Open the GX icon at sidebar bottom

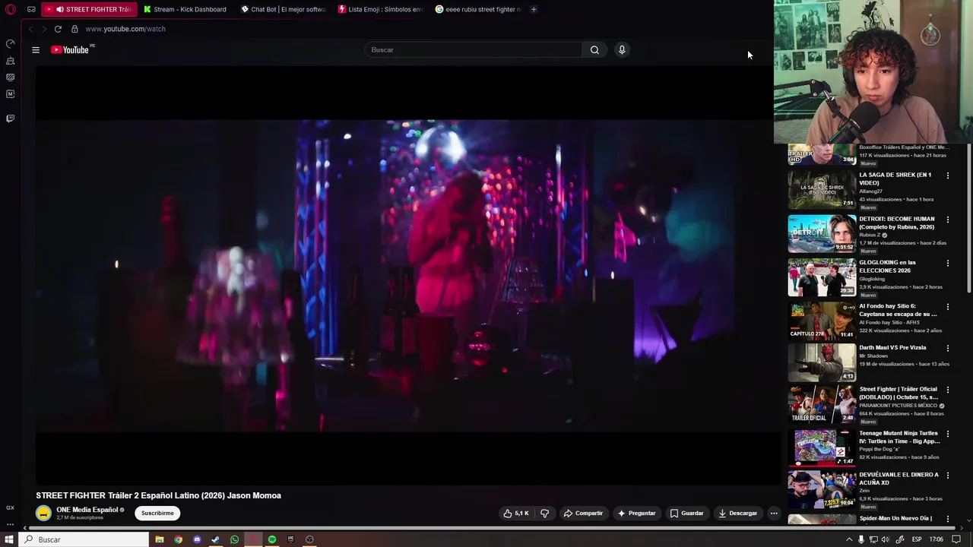click(10, 507)
